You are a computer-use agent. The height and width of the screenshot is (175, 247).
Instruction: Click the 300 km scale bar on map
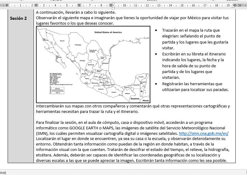pyautogui.click(x=57, y=91)
